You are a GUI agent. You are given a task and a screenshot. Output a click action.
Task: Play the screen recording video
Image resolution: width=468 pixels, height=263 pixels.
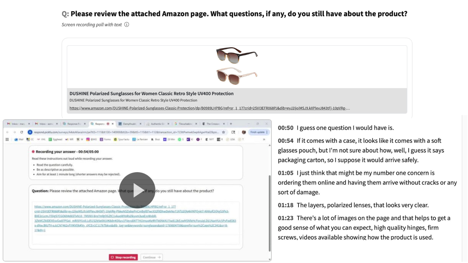[x=137, y=190]
